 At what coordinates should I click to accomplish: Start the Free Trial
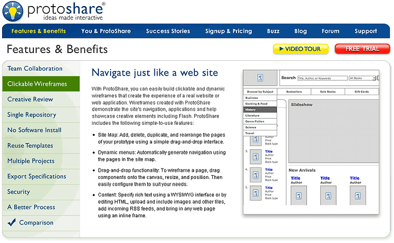coord(362,49)
